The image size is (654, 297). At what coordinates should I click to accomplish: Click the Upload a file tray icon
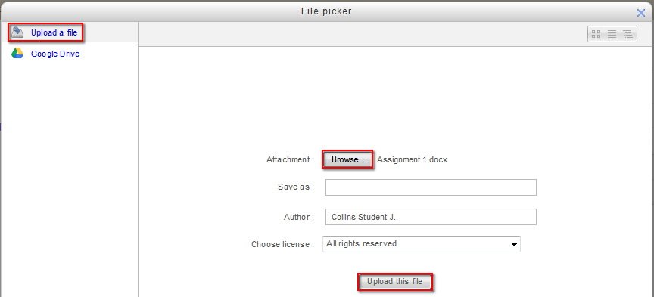coord(17,32)
